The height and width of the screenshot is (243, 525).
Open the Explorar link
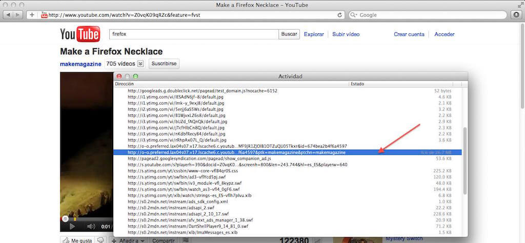click(314, 34)
